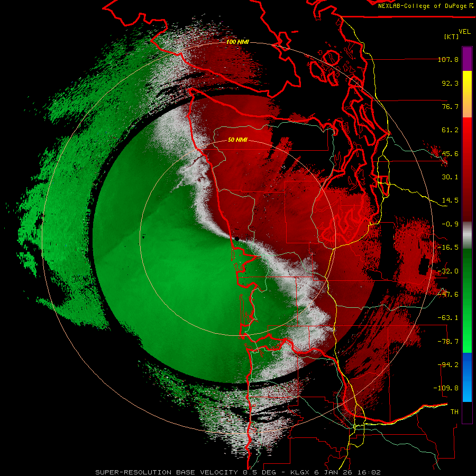Click the 100 NMI range ring label
Screen dimensions: 476x476
point(237,42)
